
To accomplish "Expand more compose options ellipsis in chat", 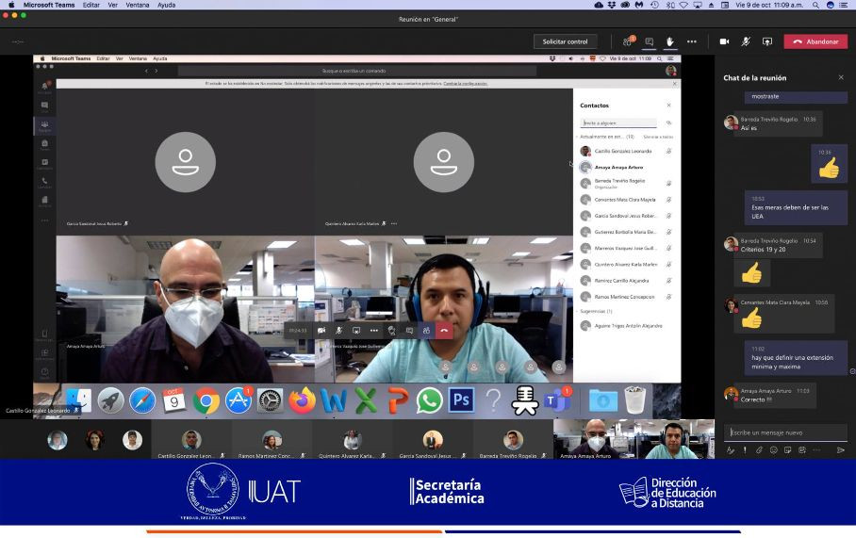I will (x=815, y=450).
